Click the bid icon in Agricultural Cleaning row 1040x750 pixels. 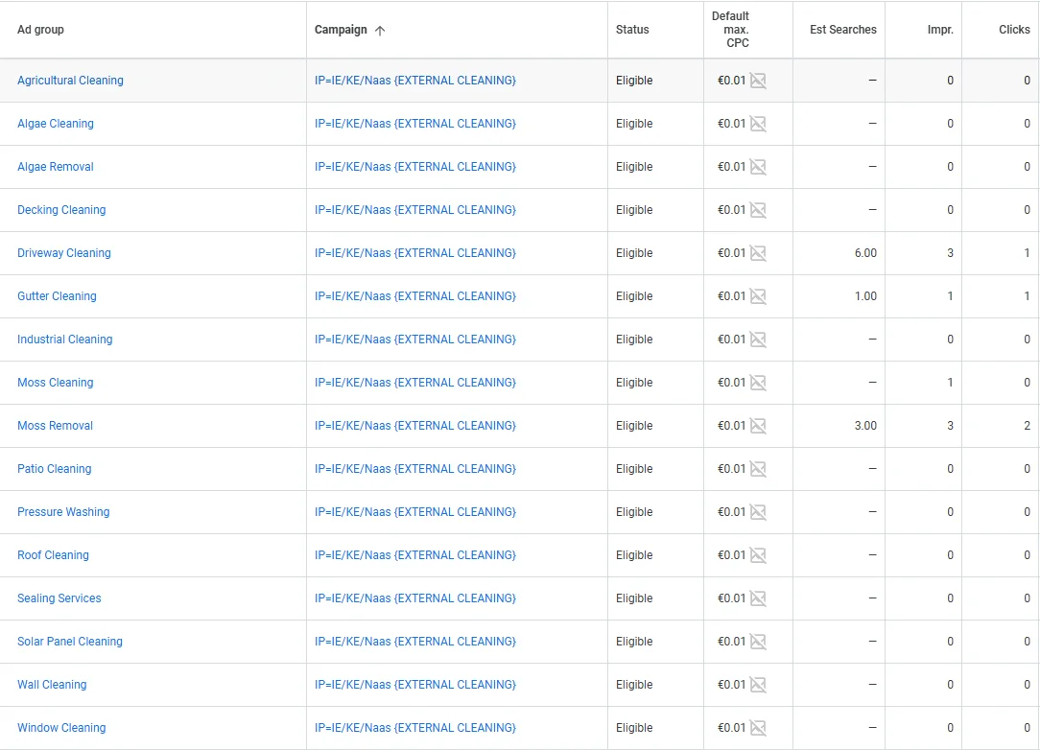[x=758, y=81]
